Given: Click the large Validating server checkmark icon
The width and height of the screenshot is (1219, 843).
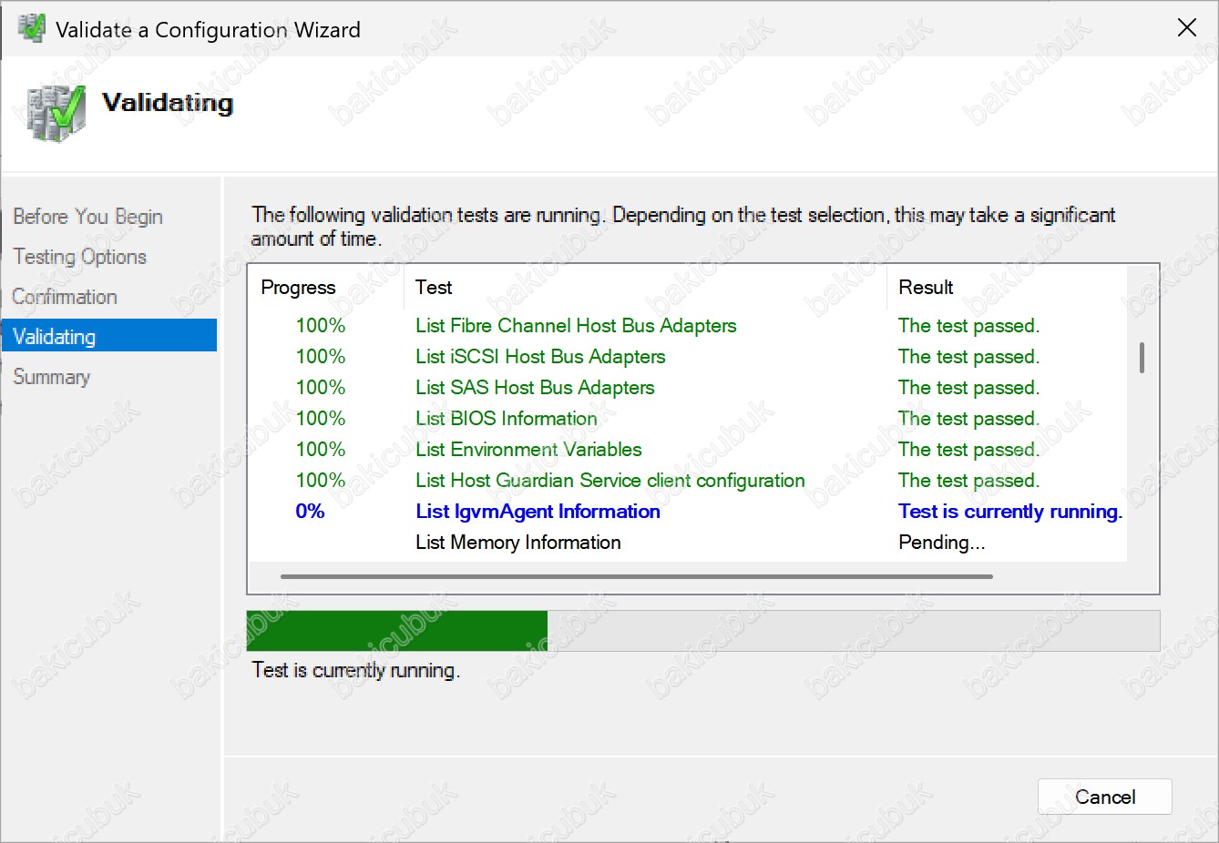Looking at the screenshot, I should 56,113.
